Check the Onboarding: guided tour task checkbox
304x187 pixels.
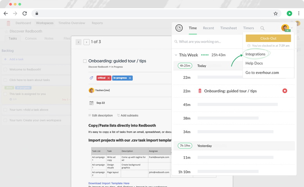pos(85,61)
